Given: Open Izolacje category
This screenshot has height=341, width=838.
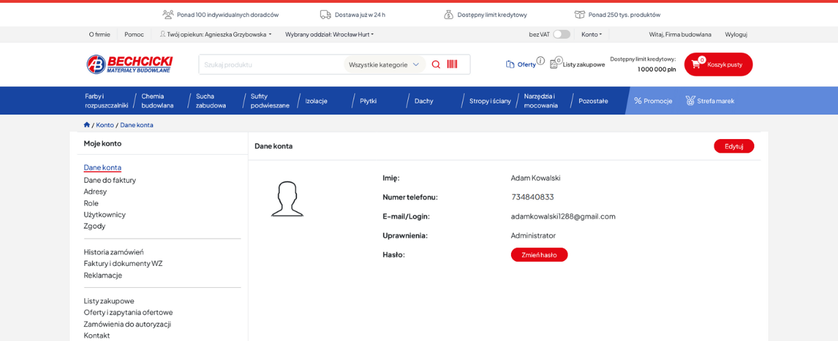Looking at the screenshot, I should click(x=316, y=101).
